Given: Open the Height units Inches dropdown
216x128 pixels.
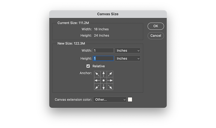Looking at the screenshot, I should pyautogui.click(x=128, y=58).
